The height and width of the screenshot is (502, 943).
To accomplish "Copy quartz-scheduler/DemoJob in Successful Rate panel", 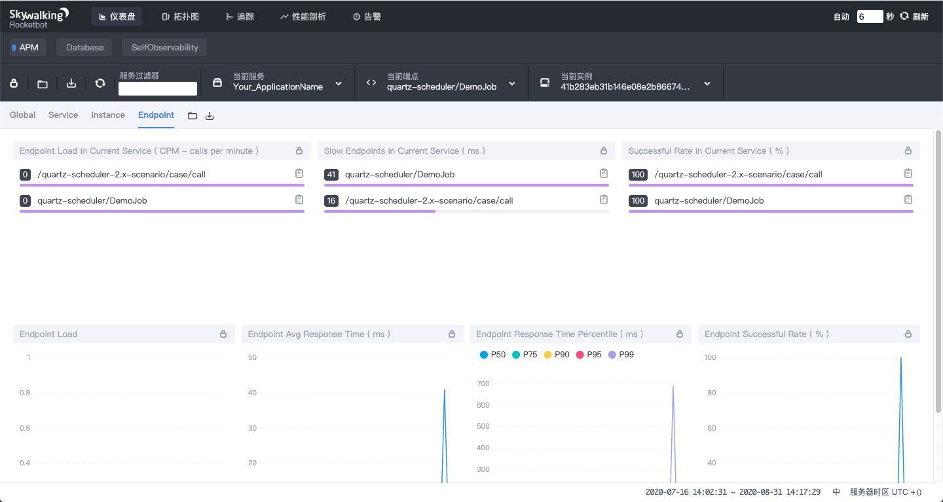I will click(x=908, y=200).
